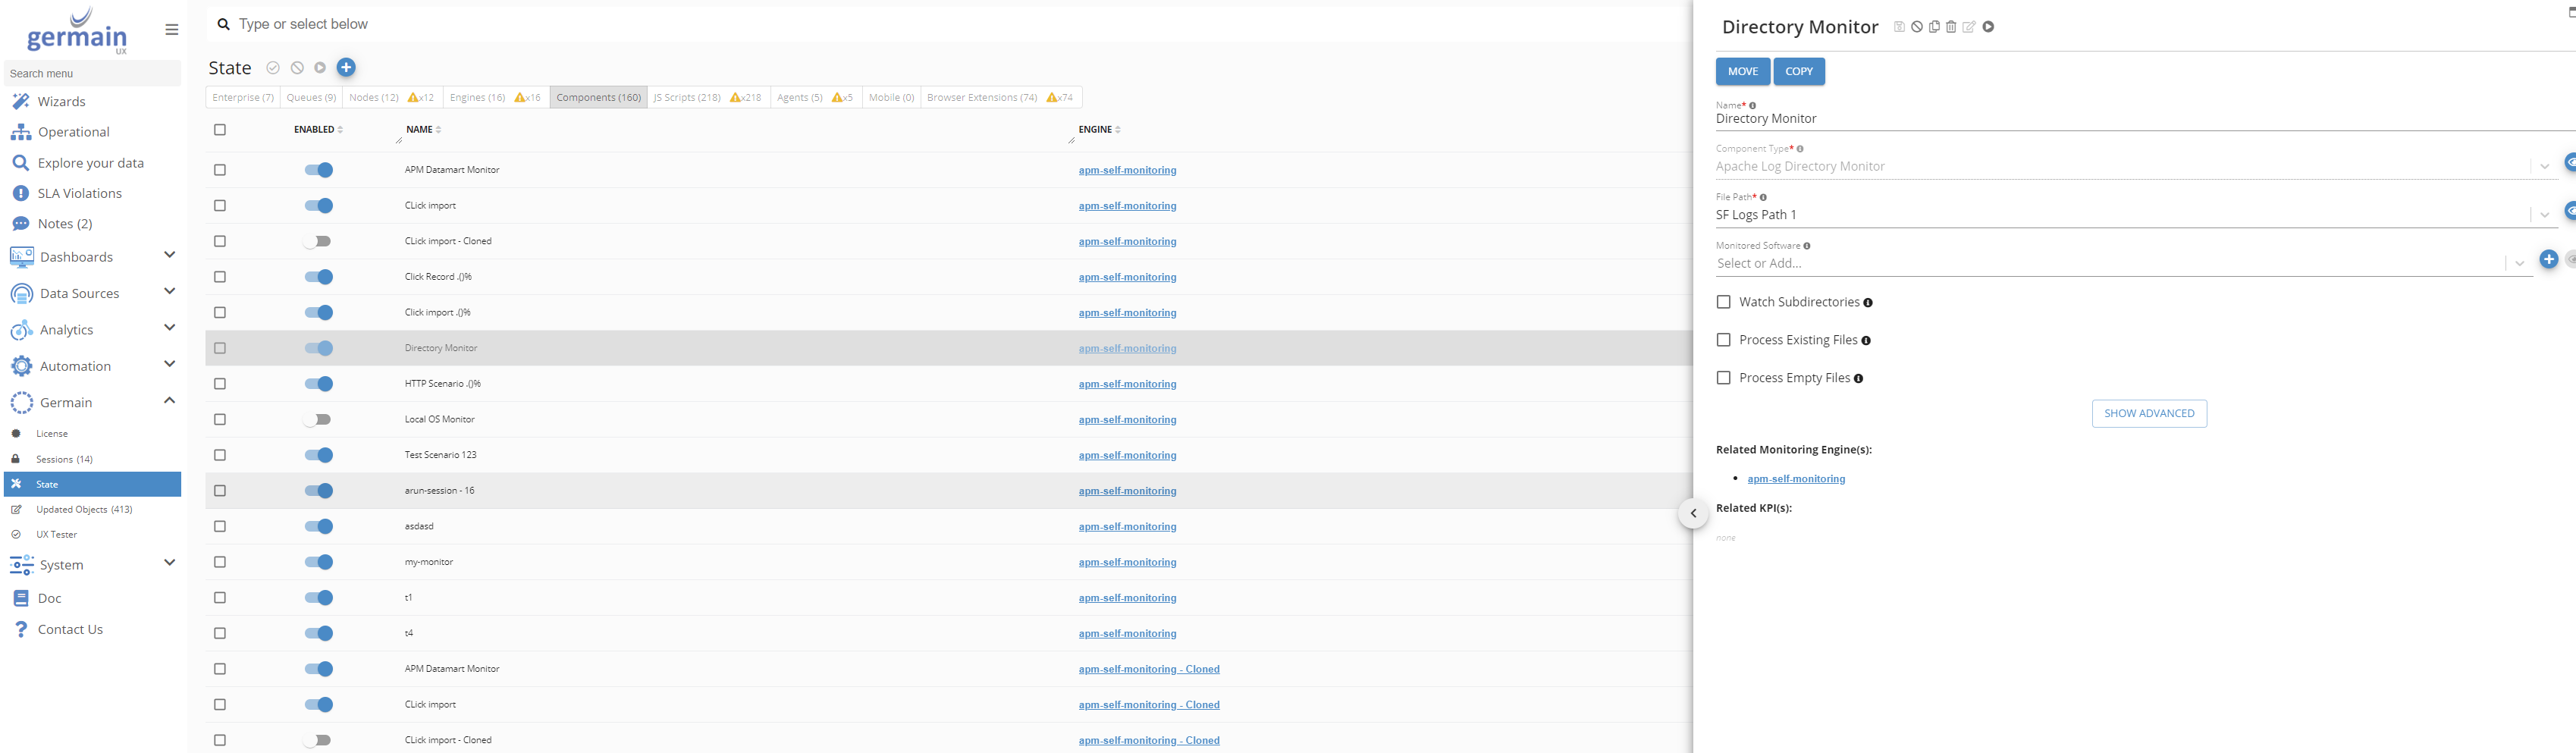Check the Process Existing Files option
Screen dimensions: 2576x753
1723,340
